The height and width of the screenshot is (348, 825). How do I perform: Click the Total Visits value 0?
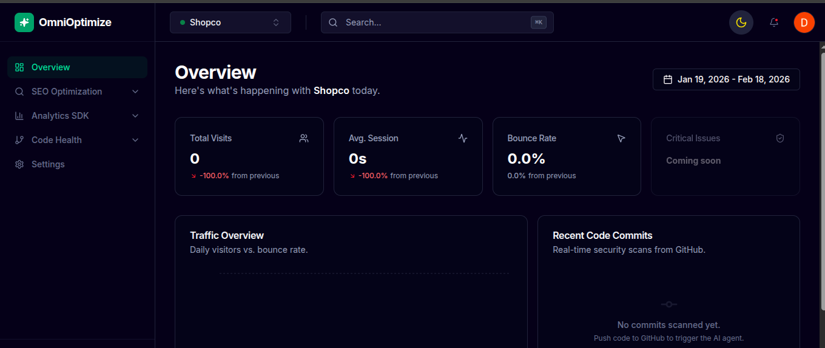[x=195, y=159]
